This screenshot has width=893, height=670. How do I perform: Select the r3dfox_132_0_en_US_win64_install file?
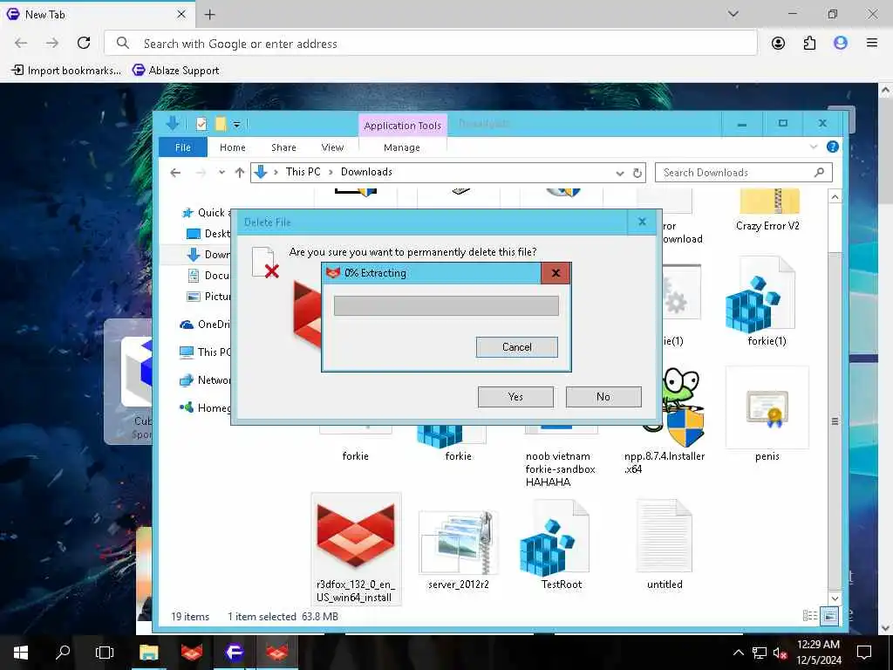[x=356, y=548]
